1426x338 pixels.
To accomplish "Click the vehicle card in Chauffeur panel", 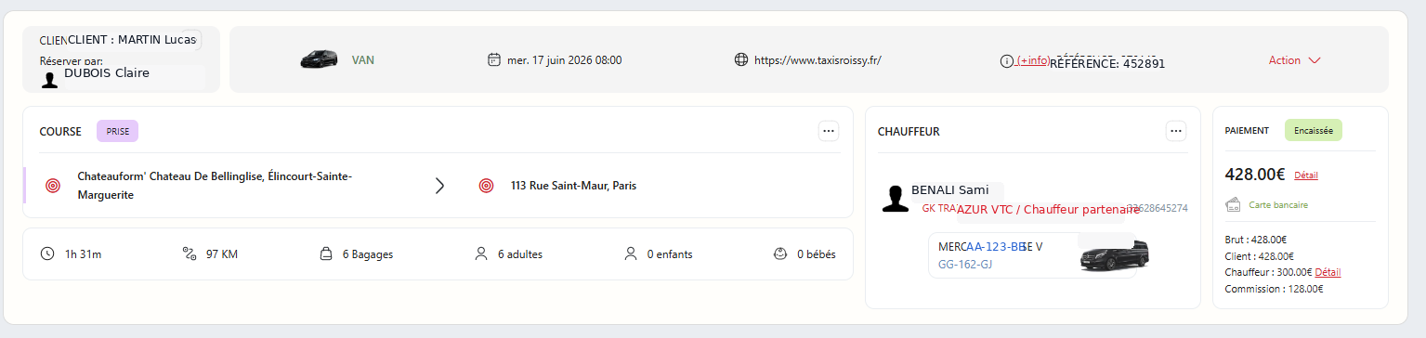I will tap(1032, 255).
